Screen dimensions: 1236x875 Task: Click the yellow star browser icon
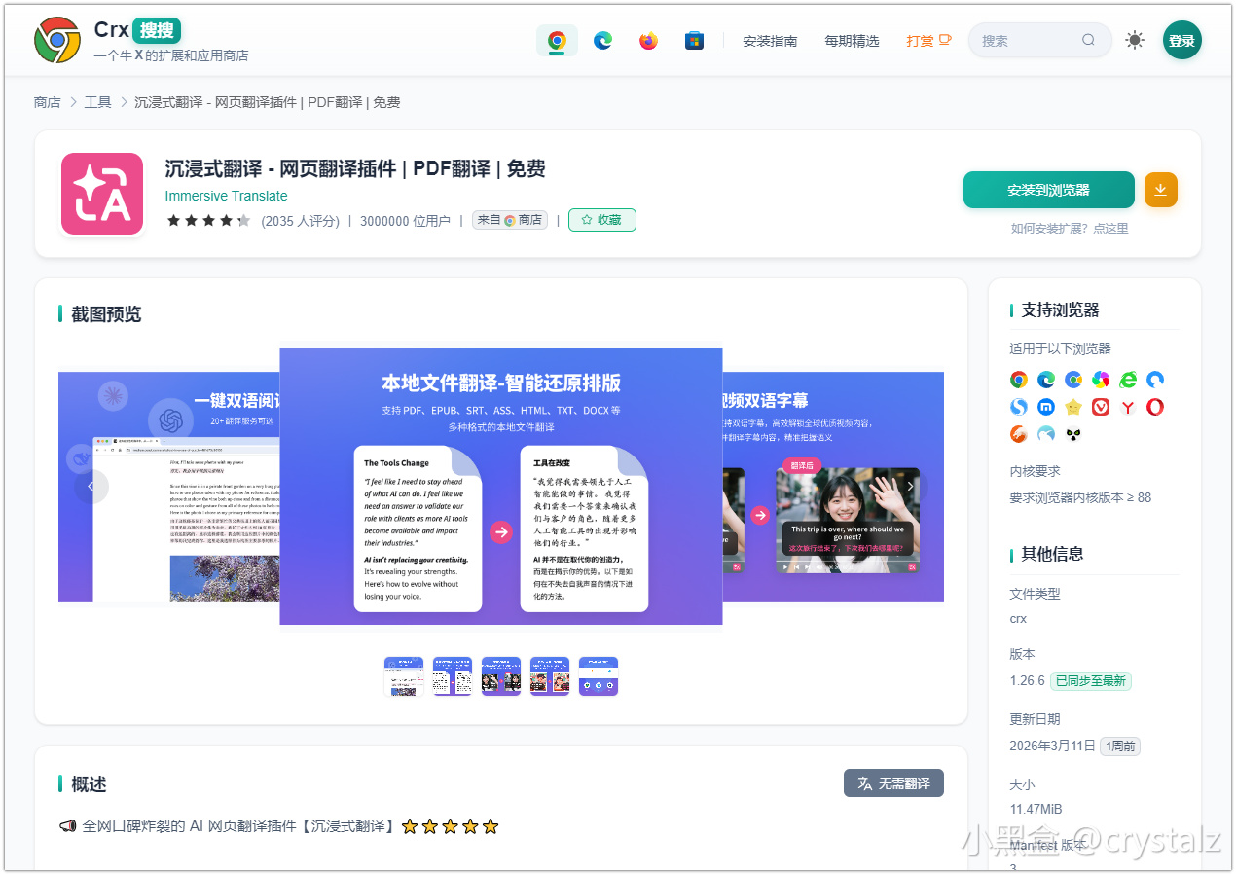1073,407
